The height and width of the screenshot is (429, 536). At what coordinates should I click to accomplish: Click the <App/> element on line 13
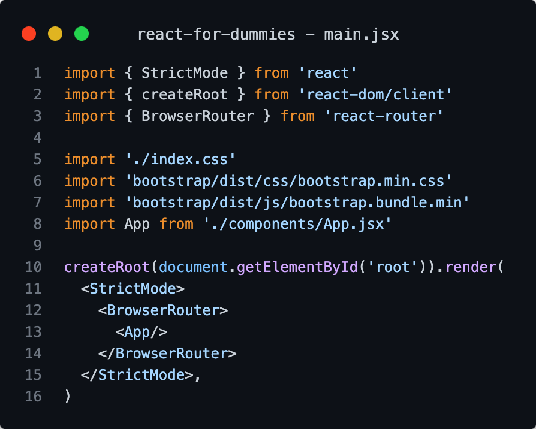tap(141, 332)
